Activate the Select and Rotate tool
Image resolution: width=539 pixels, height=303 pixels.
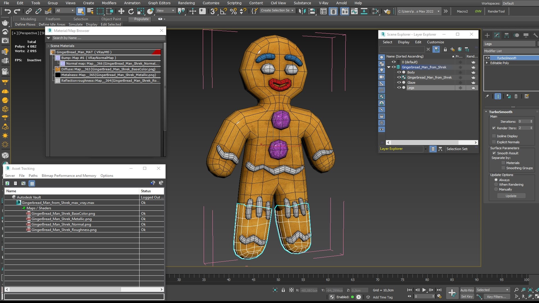(131, 11)
